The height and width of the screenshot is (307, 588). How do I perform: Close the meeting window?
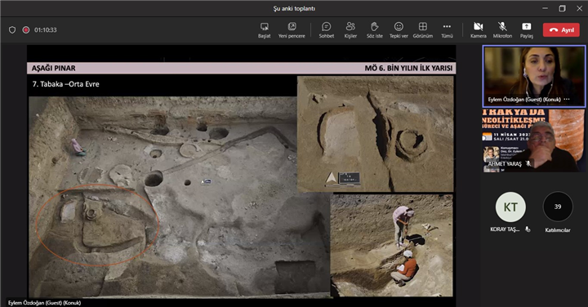click(x=579, y=8)
